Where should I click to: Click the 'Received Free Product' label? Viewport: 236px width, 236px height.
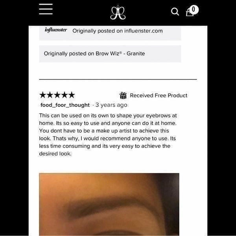[x=159, y=96]
